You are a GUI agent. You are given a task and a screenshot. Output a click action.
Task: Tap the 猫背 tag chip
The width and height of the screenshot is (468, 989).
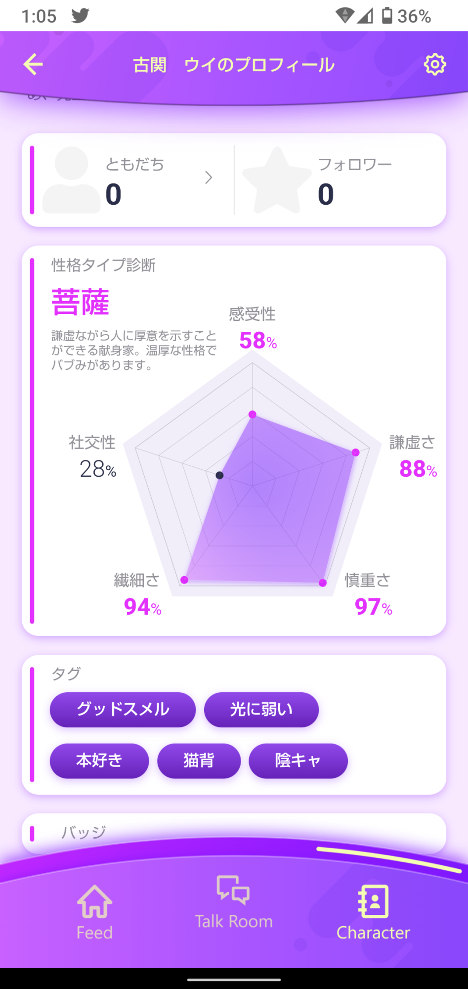click(199, 761)
